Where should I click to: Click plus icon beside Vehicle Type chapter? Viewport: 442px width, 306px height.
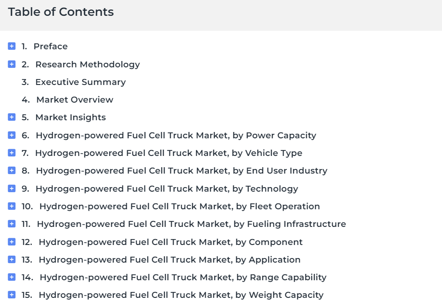[x=12, y=153]
